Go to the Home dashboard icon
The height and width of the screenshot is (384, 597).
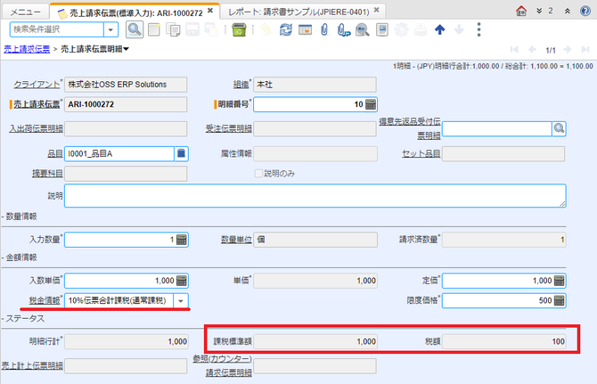click(521, 11)
